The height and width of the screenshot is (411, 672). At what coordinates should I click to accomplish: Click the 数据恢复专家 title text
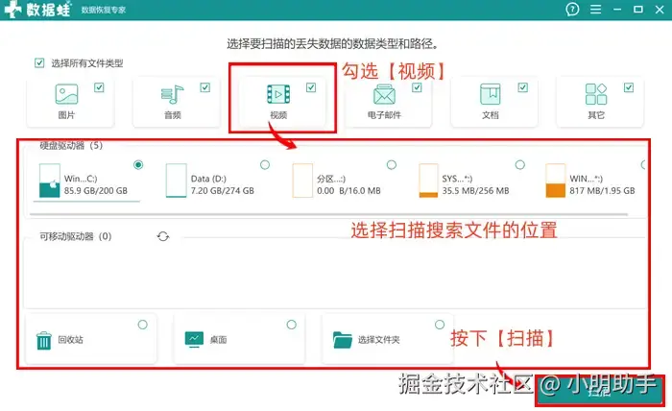[104, 10]
